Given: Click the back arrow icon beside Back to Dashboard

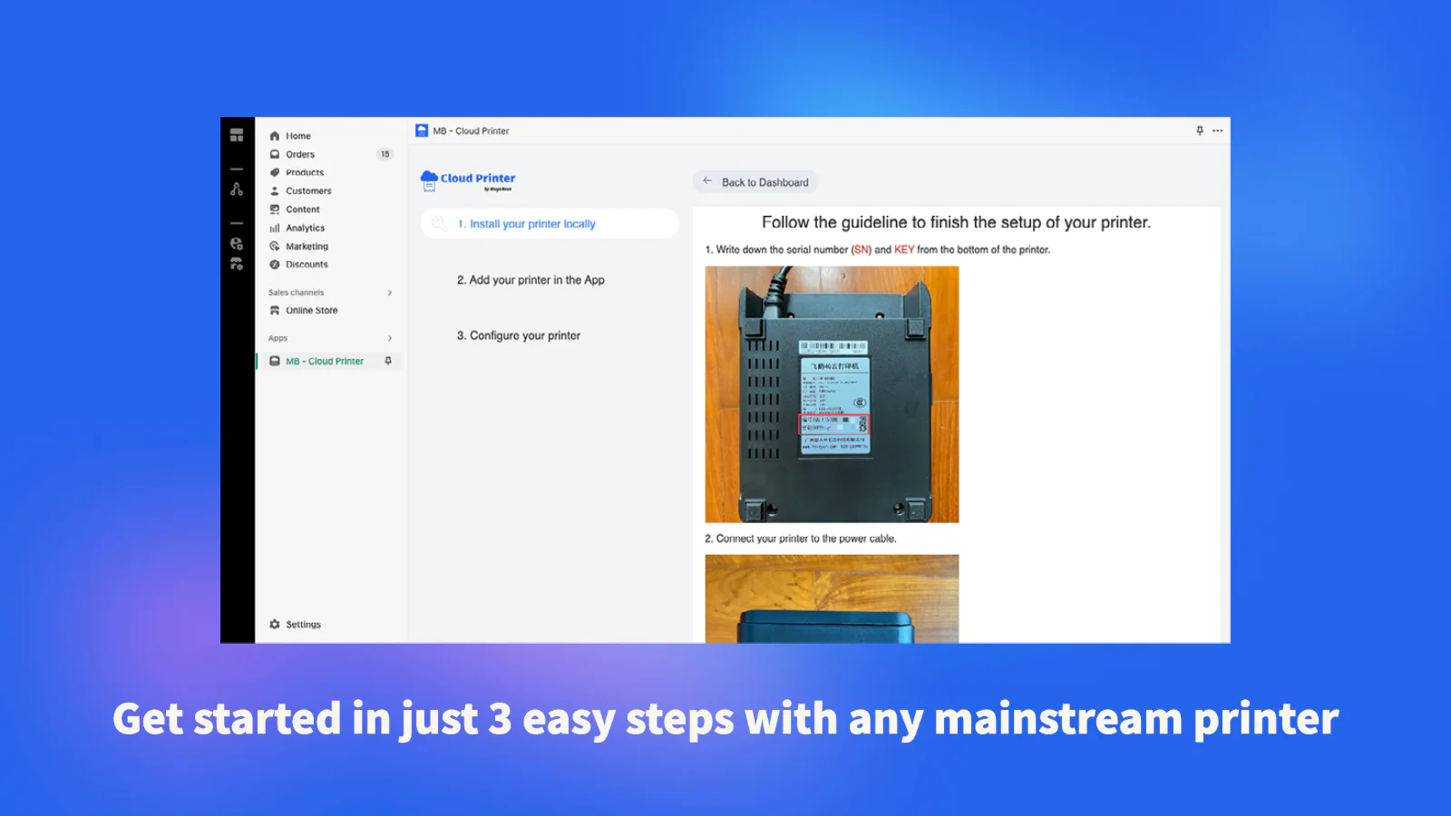Looking at the screenshot, I should point(707,181).
